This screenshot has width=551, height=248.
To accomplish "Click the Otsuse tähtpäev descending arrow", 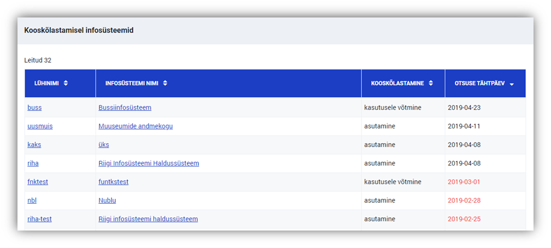I will pyautogui.click(x=512, y=84).
